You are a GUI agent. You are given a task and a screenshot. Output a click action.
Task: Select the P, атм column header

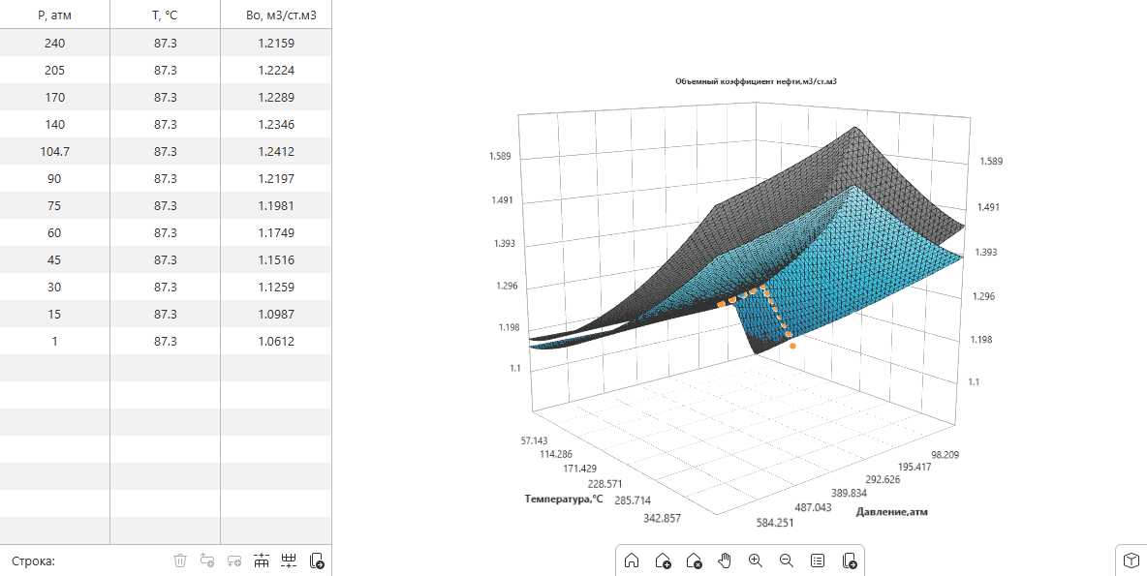pyautogui.click(x=55, y=15)
